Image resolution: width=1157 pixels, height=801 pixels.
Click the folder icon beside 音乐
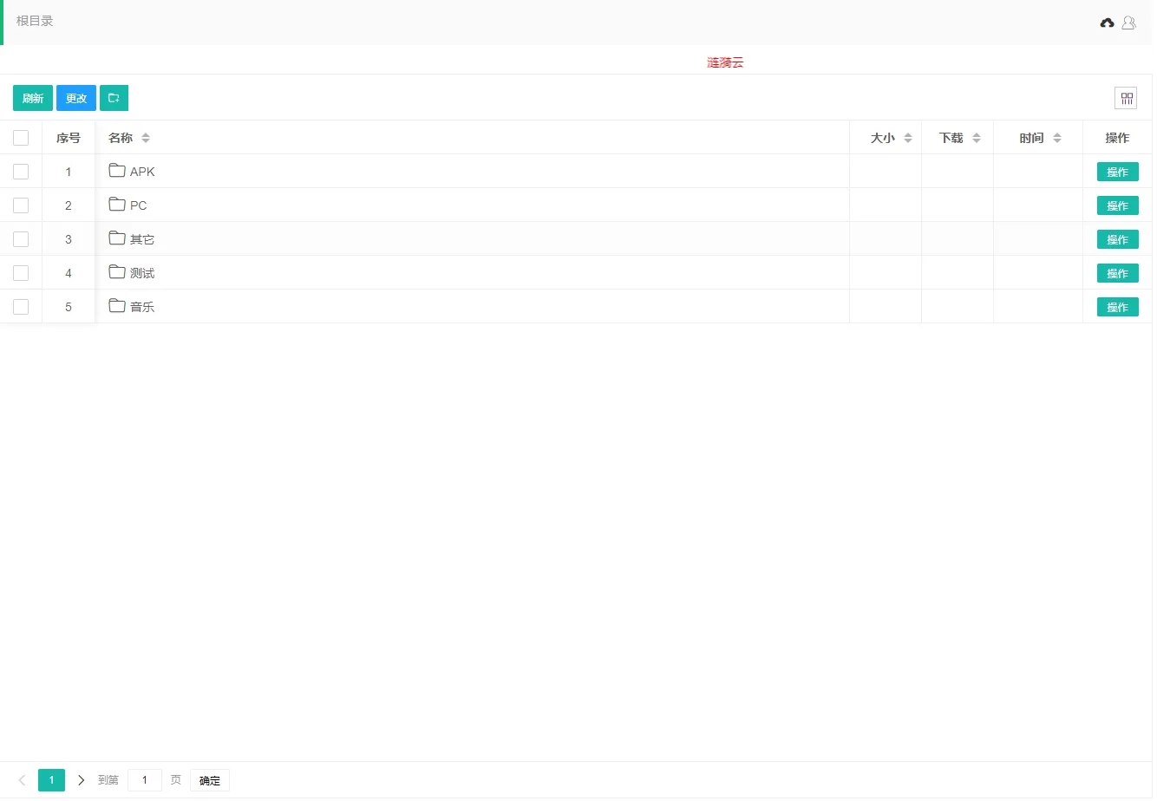[x=117, y=306]
